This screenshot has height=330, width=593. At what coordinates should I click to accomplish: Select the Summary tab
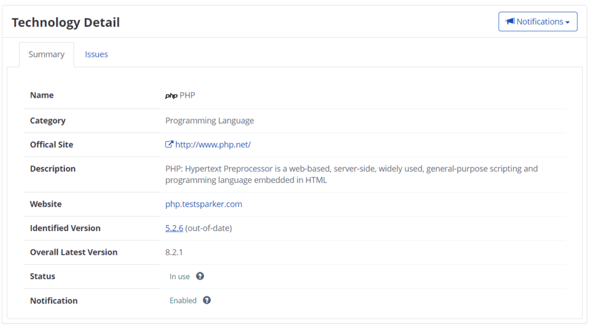[46, 54]
